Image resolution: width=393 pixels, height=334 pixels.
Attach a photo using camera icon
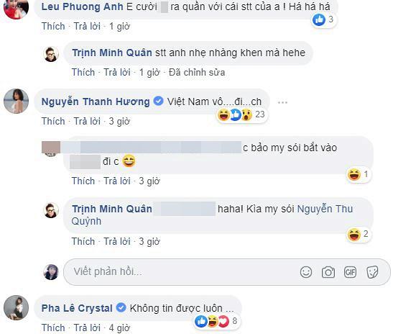(x=328, y=272)
